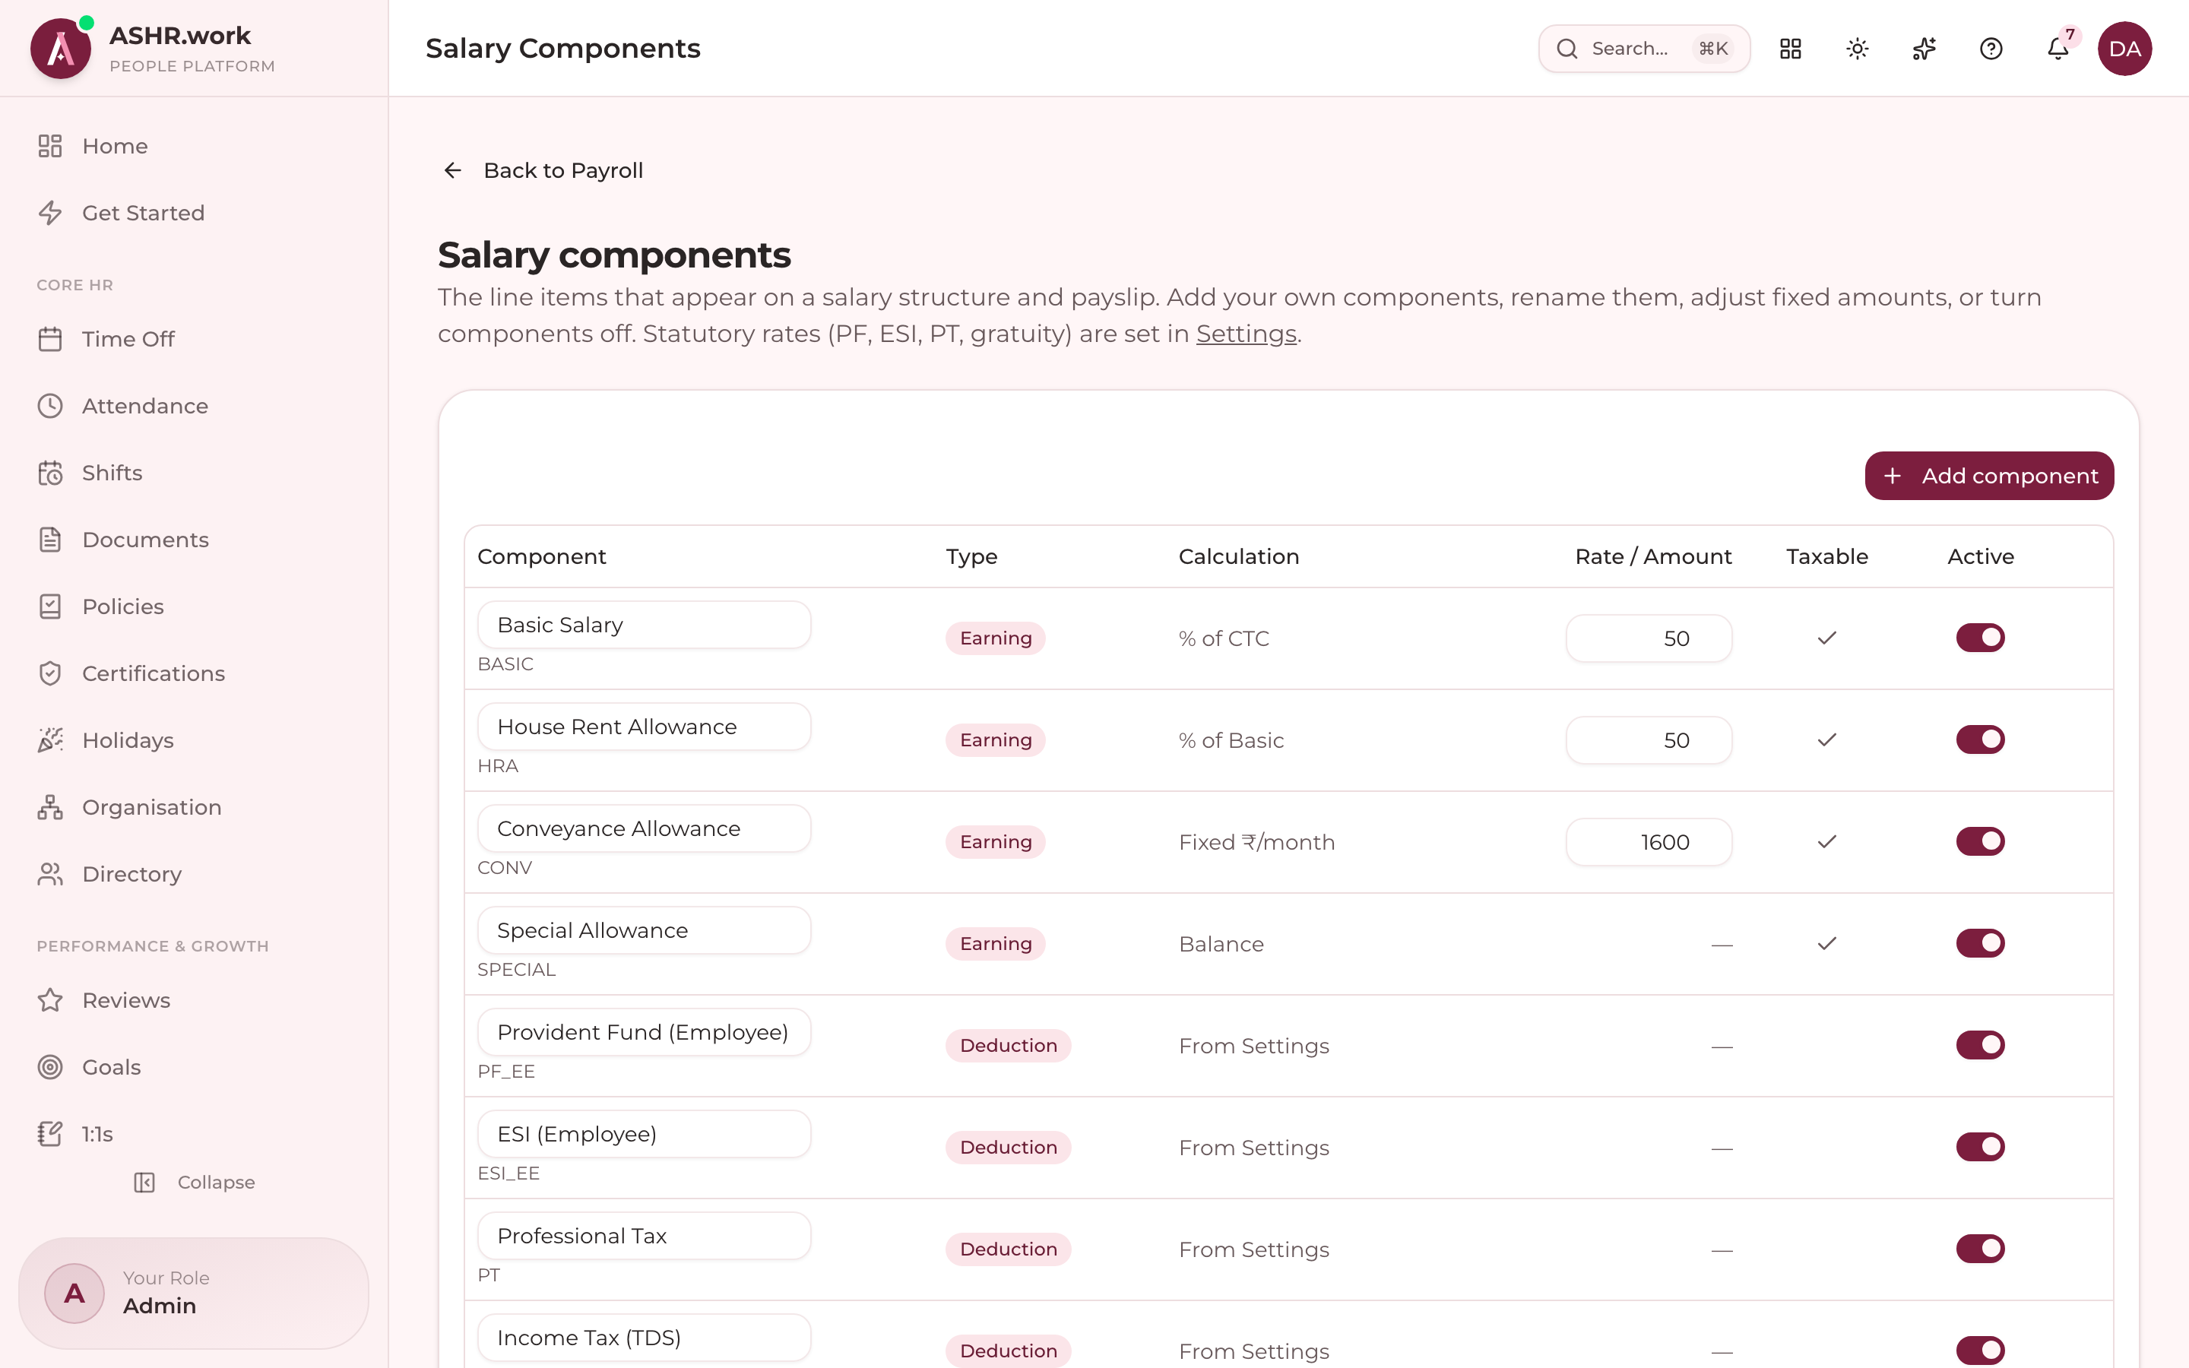Toggle light/dark theme sun icon
The width and height of the screenshot is (2189, 1368).
1857,49
